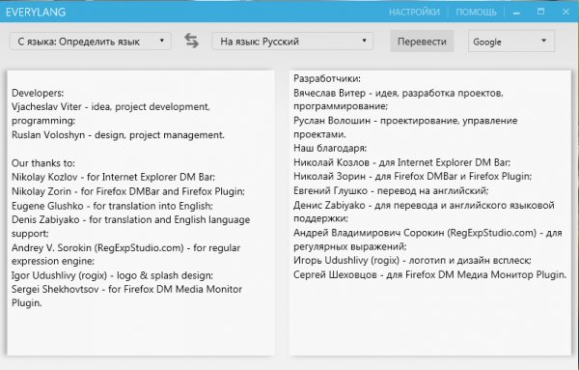Screen dimensions: 579x370
Task: Click 'Андрей Владимирович Сорокин (RegExpStudio.com)' line
Action: tap(427, 233)
